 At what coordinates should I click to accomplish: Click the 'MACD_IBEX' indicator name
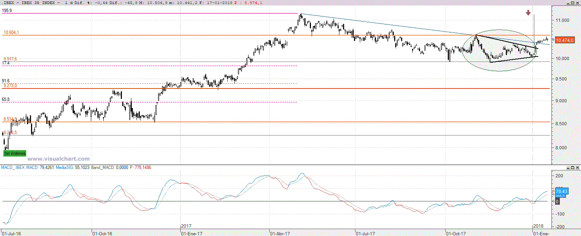click(x=13, y=168)
